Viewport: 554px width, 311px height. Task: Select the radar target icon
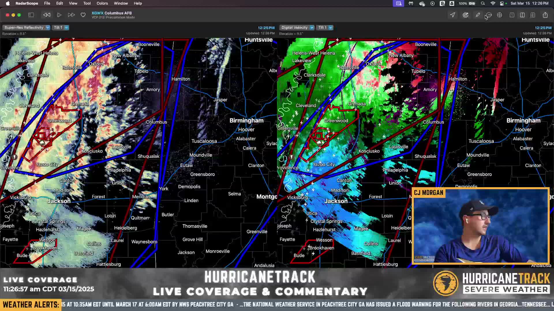click(x=465, y=15)
